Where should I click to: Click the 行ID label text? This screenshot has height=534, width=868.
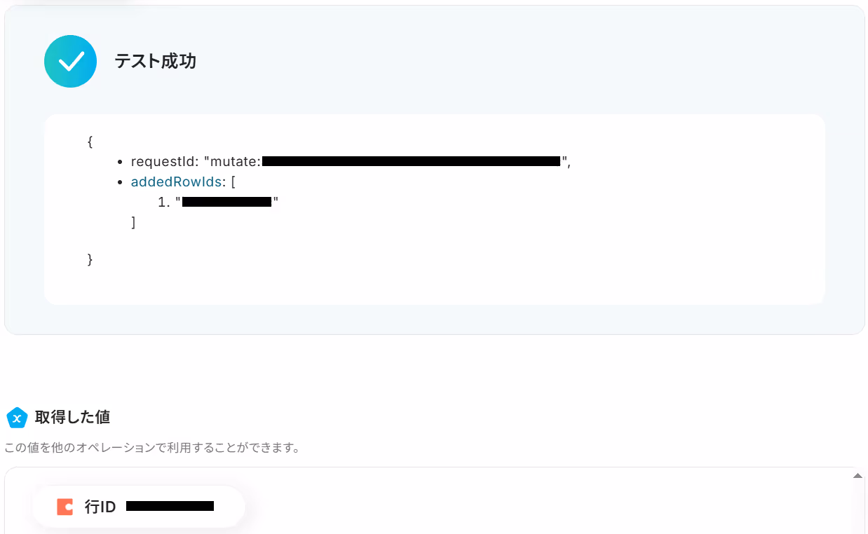pyautogui.click(x=100, y=507)
